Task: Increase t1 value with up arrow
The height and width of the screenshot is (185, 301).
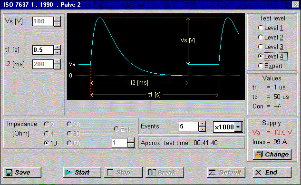Action: tap(57, 48)
